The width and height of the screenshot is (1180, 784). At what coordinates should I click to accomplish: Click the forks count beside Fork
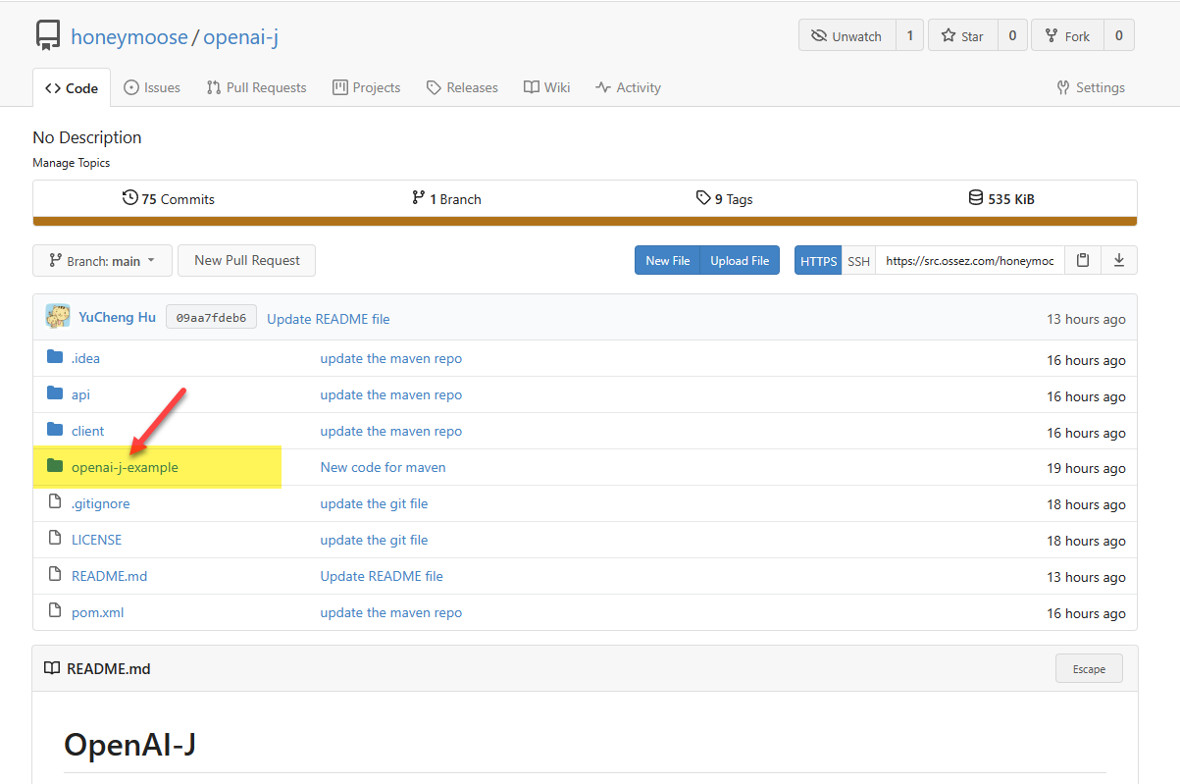tap(1119, 35)
